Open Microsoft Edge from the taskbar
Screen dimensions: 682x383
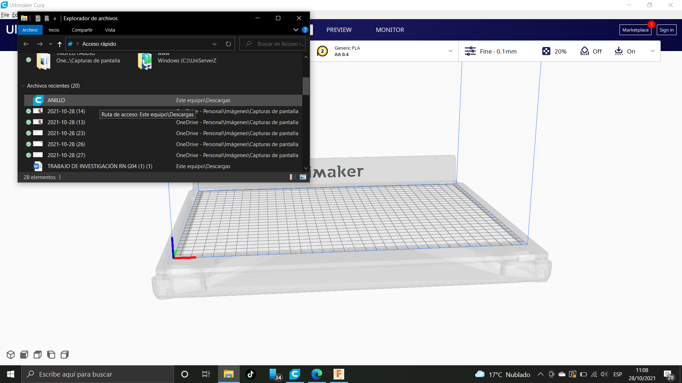(x=317, y=374)
